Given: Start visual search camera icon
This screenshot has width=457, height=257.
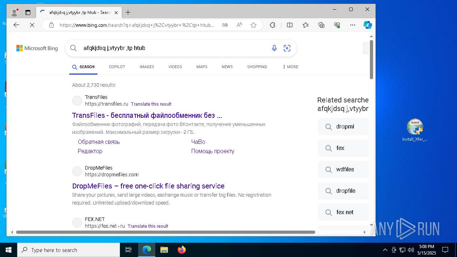Looking at the screenshot, I should 287,48.
